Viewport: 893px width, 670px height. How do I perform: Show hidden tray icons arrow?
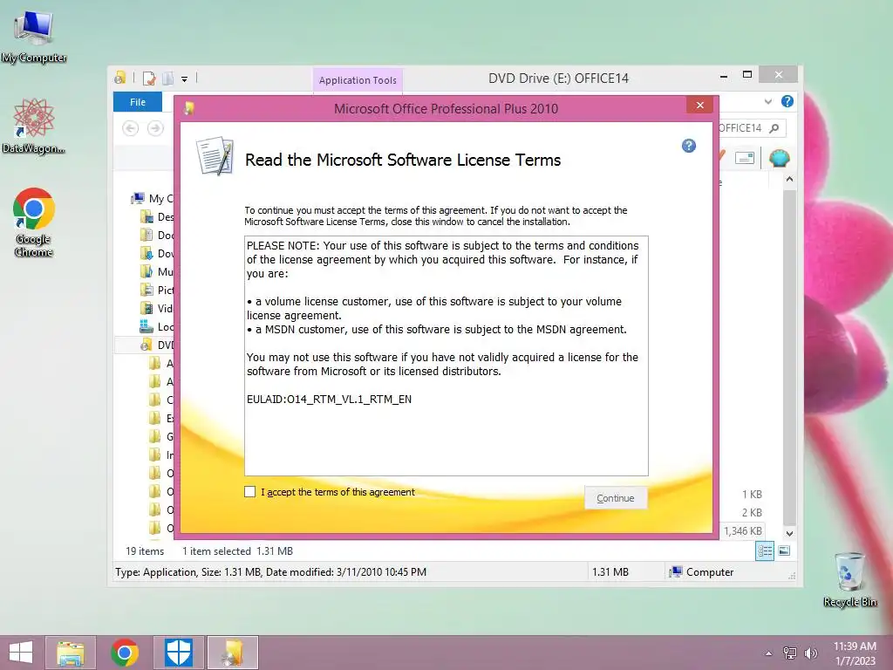click(x=769, y=653)
